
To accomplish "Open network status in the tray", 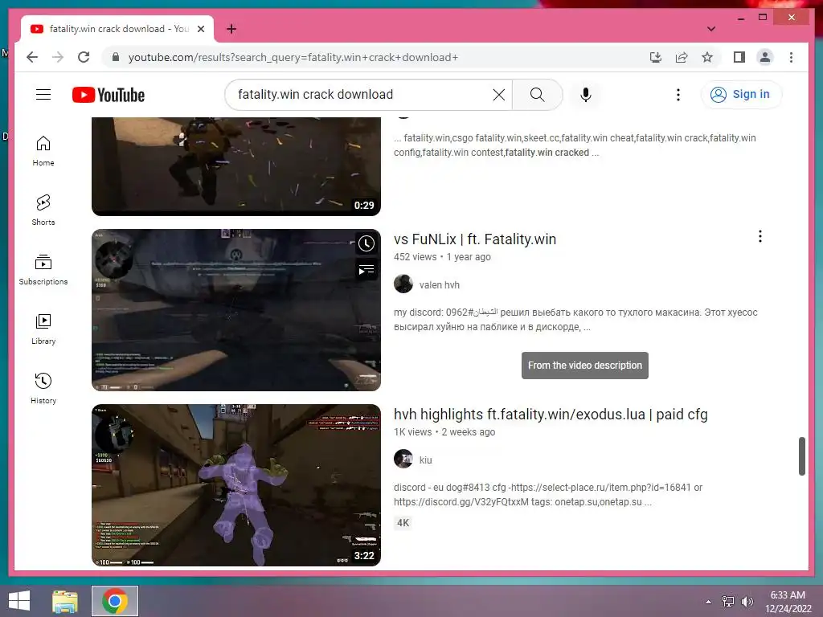I will pos(728,602).
